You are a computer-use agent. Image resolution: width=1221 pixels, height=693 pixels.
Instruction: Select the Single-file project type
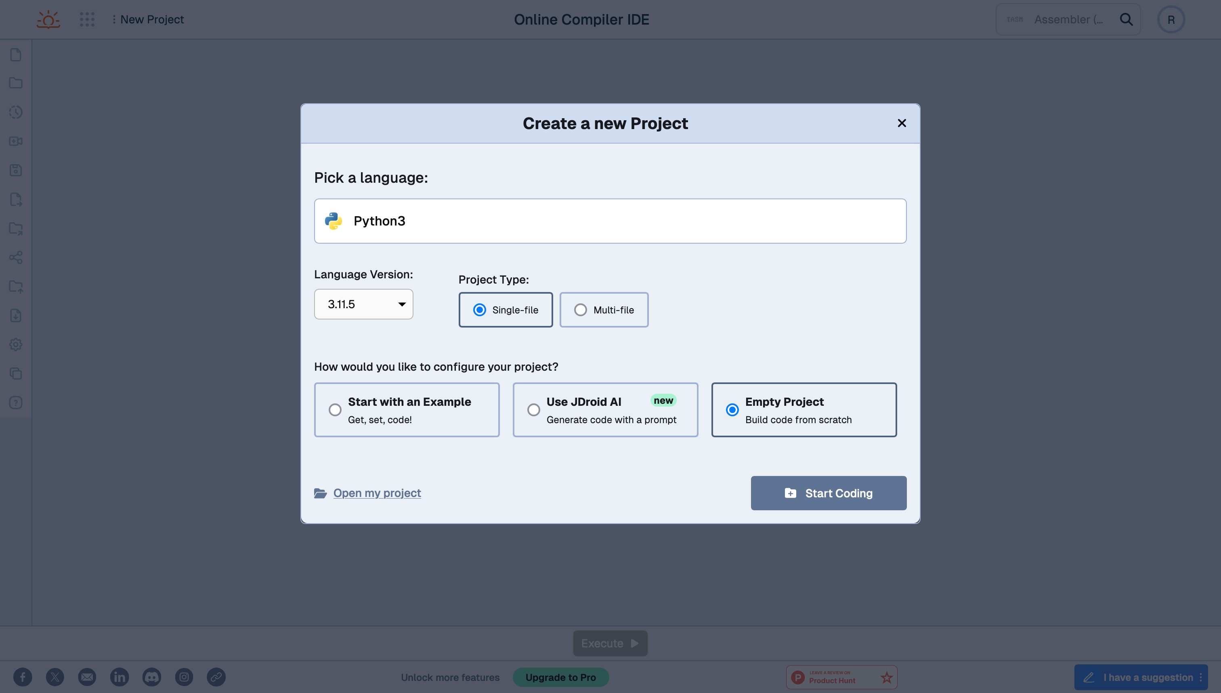506,310
